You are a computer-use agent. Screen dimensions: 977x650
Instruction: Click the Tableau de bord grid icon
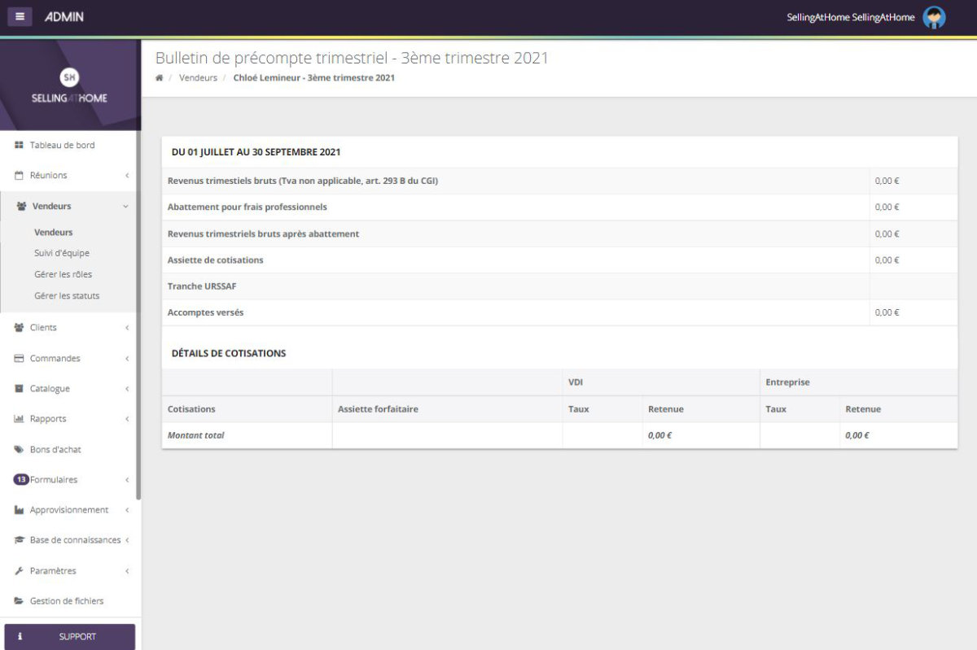click(19, 145)
